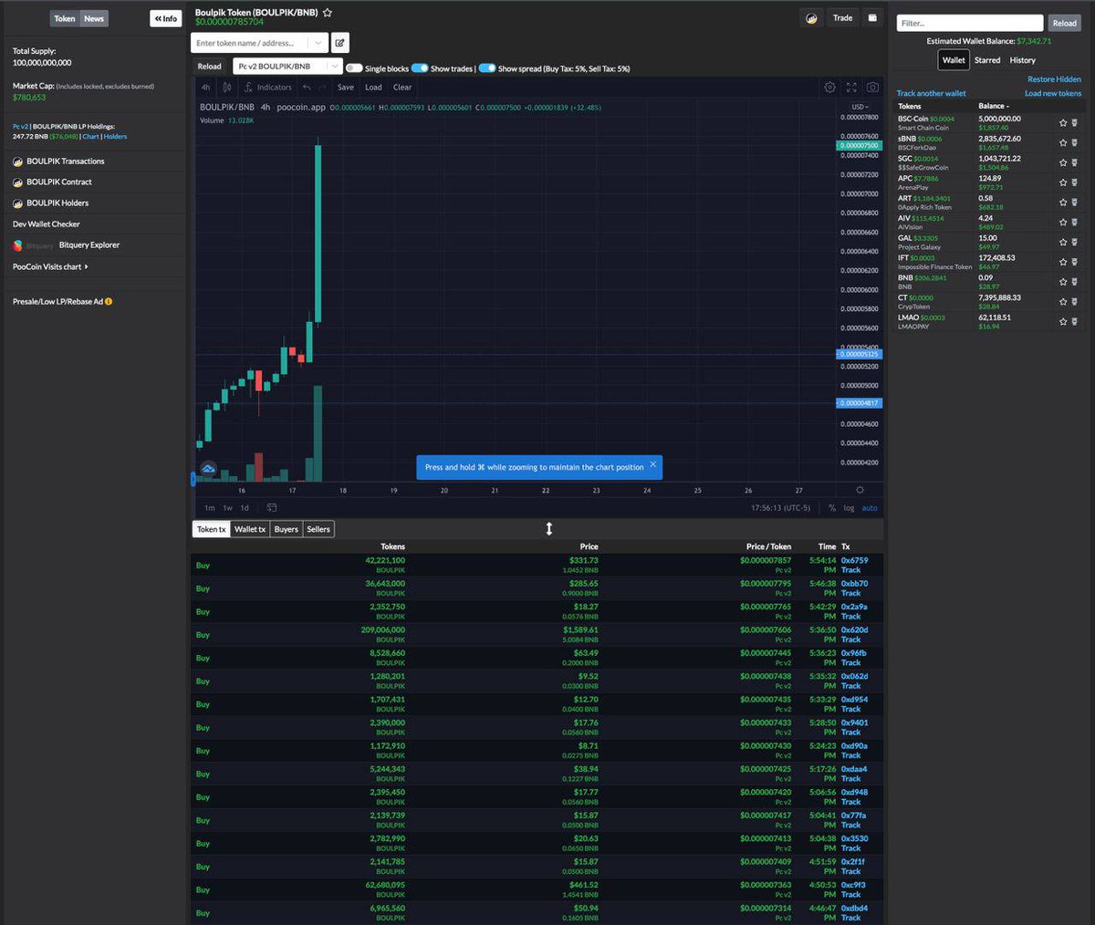Viewport: 1095px width, 925px height.
Task: Open transaction 0x6759 link
Action: coord(855,560)
